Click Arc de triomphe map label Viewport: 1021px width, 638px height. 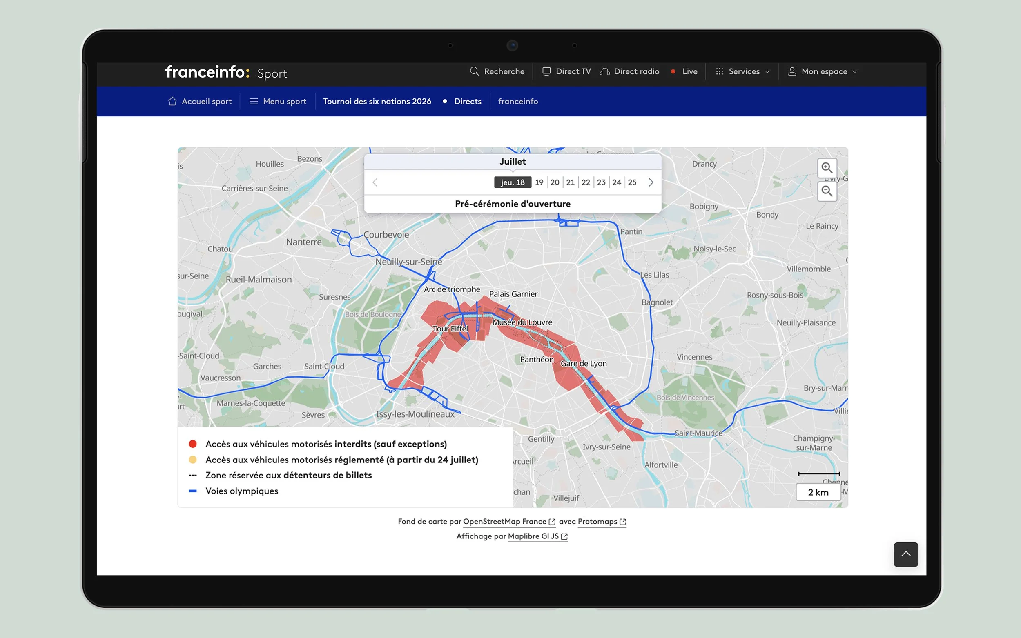point(452,289)
